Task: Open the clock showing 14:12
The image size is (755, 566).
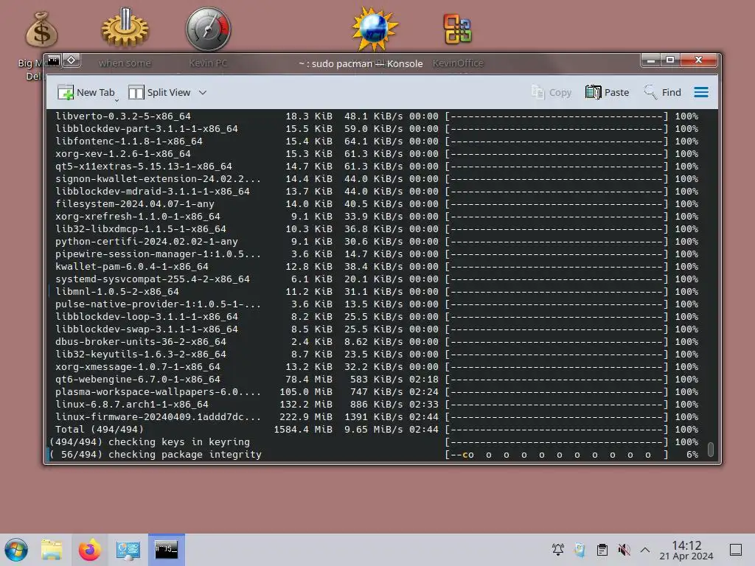Action: [686, 550]
